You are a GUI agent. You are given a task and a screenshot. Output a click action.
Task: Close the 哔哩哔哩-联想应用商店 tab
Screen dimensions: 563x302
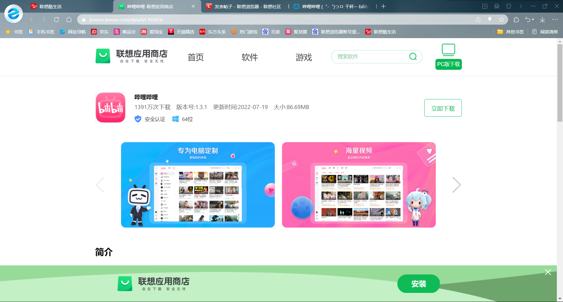tap(193, 6)
